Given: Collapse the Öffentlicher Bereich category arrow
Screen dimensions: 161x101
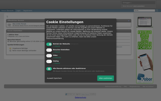Looking at the screenshot, I should (129, 21).
